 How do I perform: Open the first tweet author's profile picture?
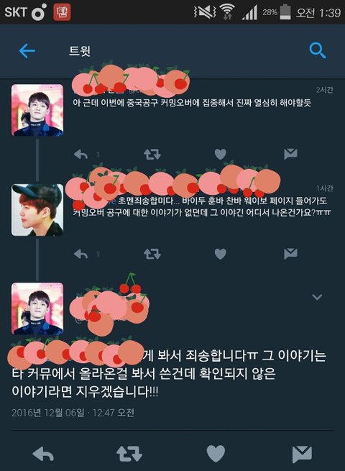click(x=37, y=110)
